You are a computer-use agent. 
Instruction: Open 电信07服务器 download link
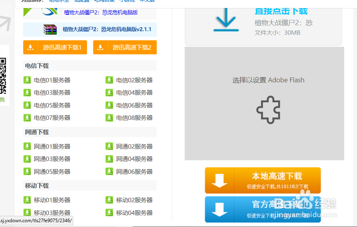click(x=52, y=118)
